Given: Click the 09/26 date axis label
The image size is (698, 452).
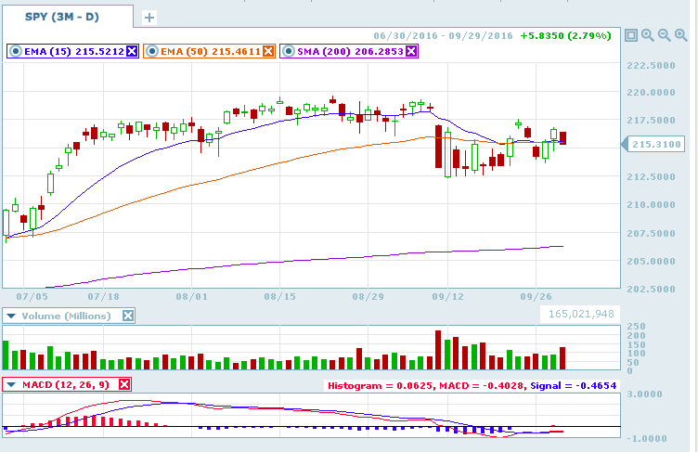Looking at the screenshot, I should coord(536,296).
